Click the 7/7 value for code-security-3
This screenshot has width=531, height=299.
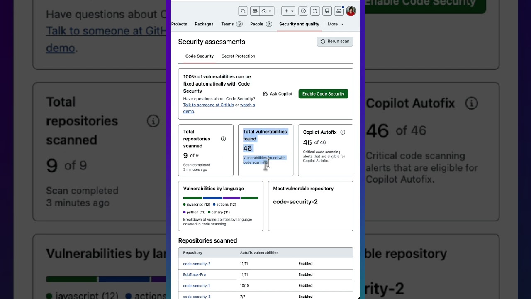tap(243, 297)
